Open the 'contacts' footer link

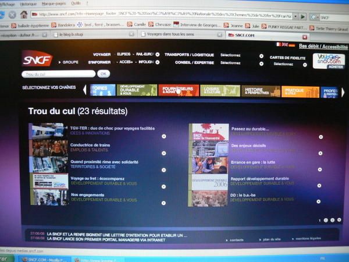236,240
